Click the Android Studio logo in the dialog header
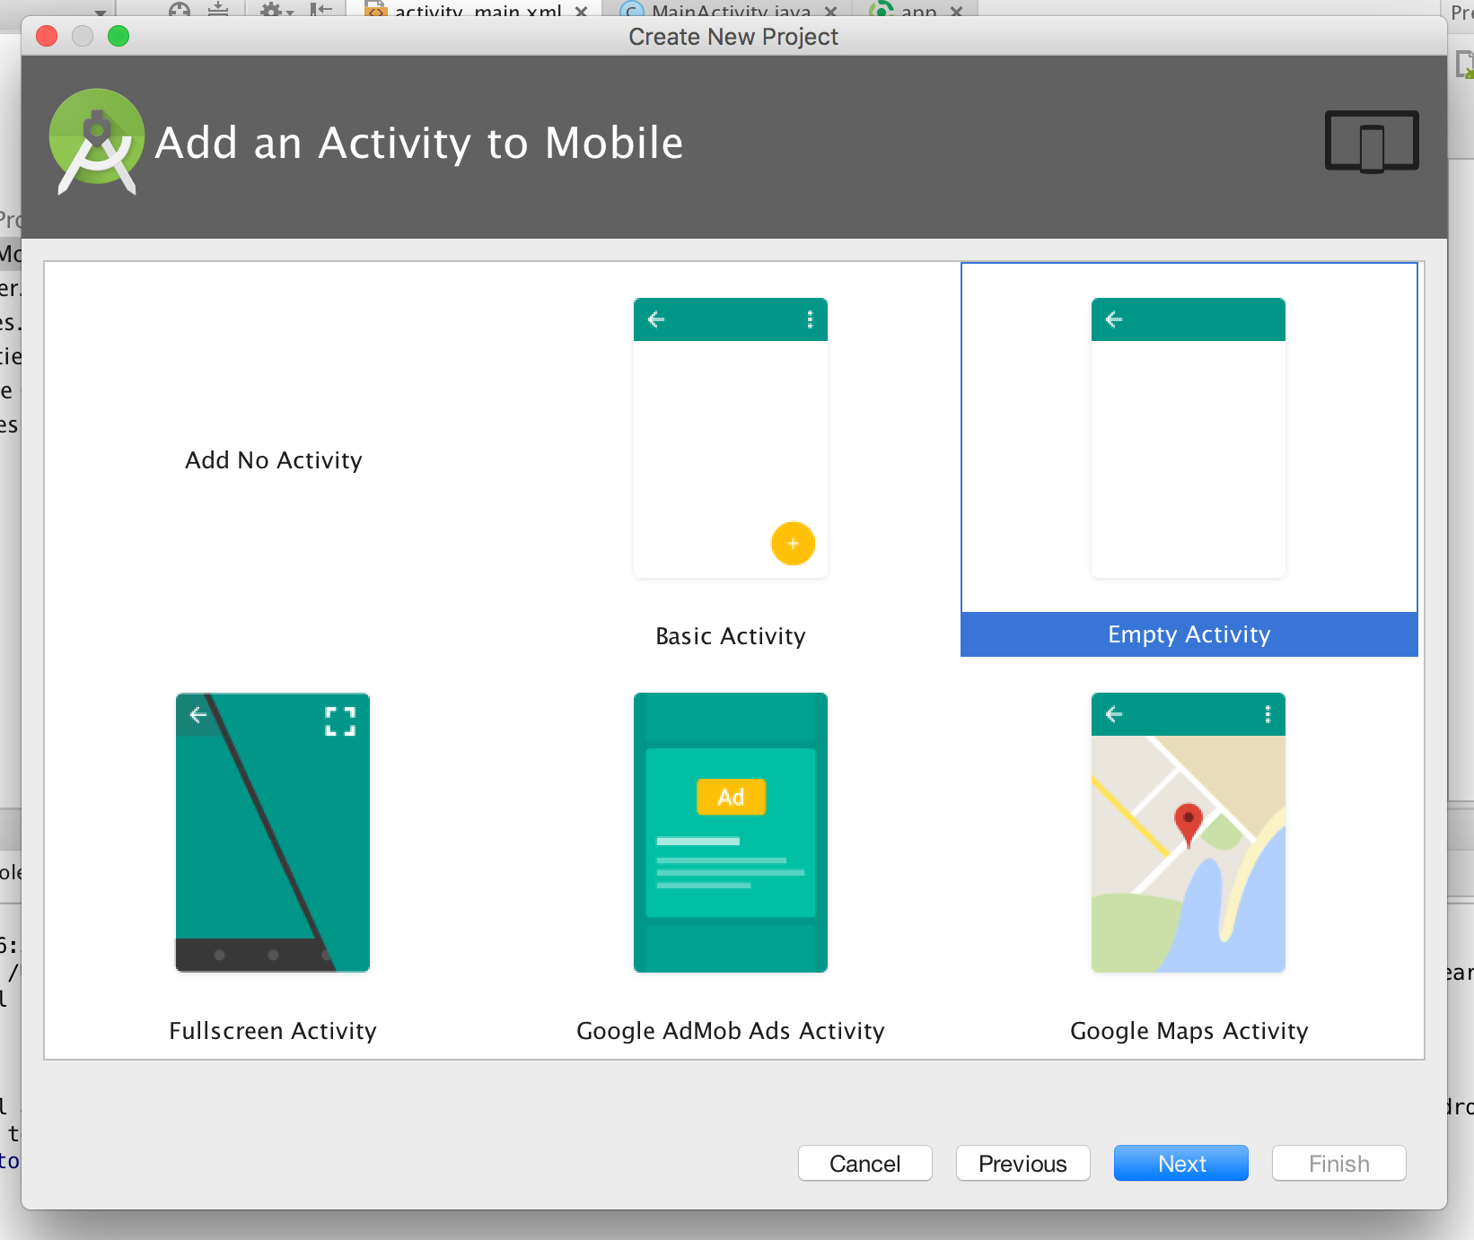The image size is (1474, 1240). pyautogui.click(x=95, y=141)
